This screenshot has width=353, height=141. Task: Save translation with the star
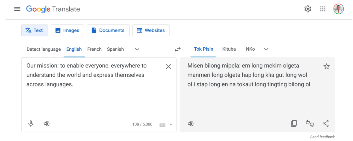click(326, 66)
